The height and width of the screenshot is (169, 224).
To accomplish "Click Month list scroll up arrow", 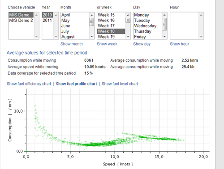I will click(92, 15).
